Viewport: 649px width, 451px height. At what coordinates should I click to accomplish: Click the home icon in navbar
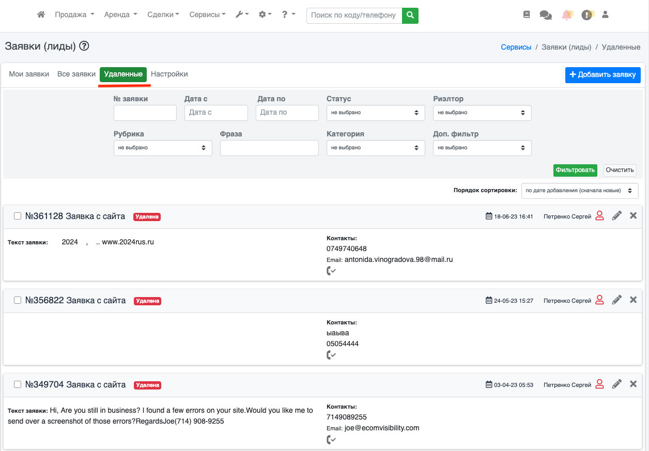point(41,15)
